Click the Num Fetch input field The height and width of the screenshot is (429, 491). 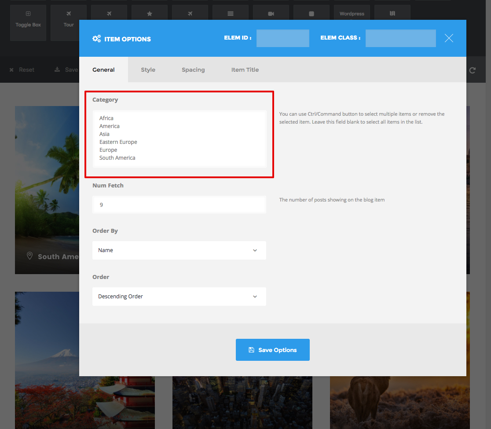point(179,205)
